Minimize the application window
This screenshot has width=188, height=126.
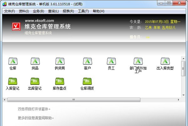tap(161, 3)
